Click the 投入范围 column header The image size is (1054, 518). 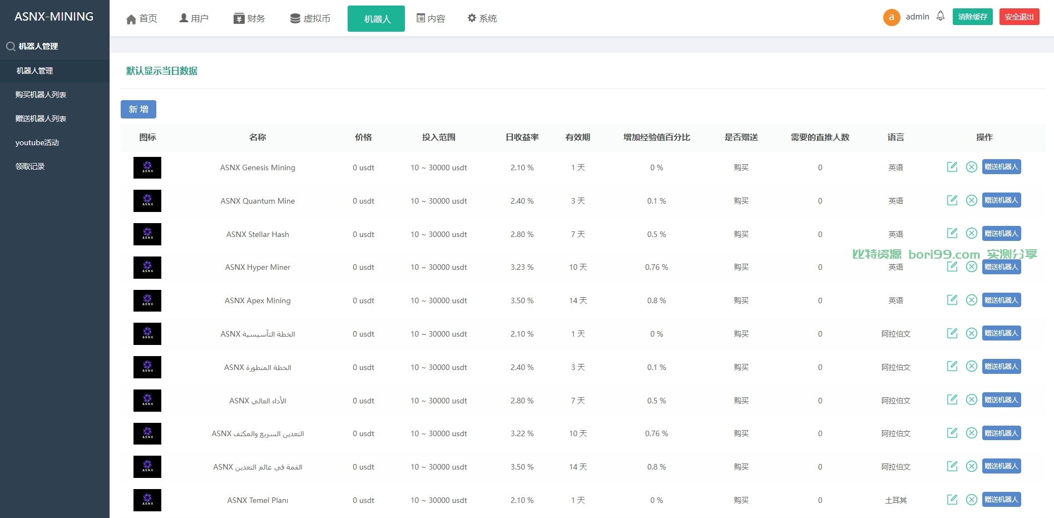[438, 137]
